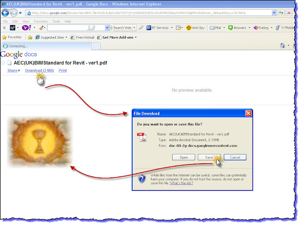Open Mail from the Yahoo toolbar
The width and height of the screenshot is (301, 225).
tap(215, 28)
